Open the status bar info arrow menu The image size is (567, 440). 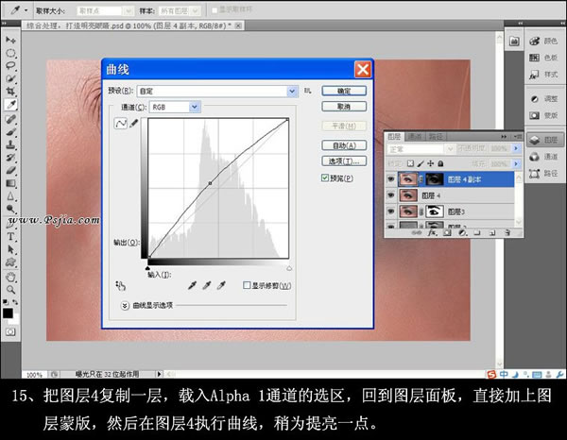click(x=159, y=374)
